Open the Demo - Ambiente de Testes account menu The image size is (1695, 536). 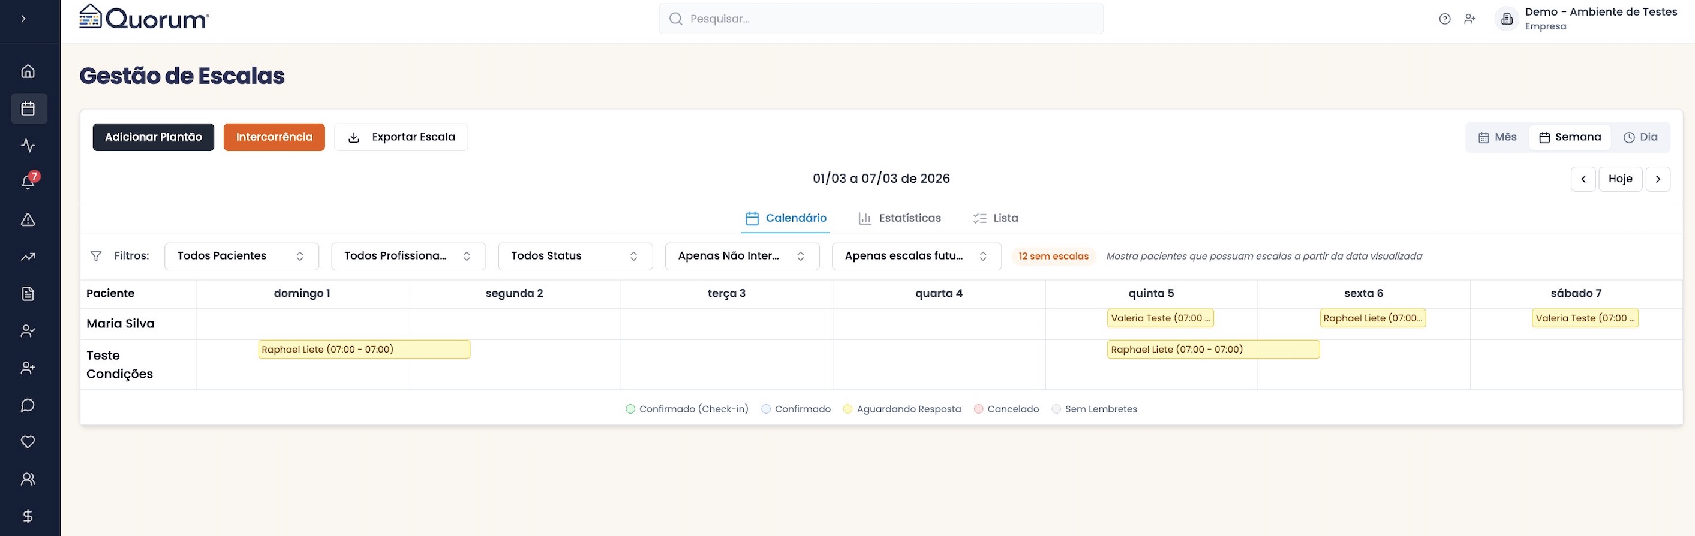tap(1586, 19)
